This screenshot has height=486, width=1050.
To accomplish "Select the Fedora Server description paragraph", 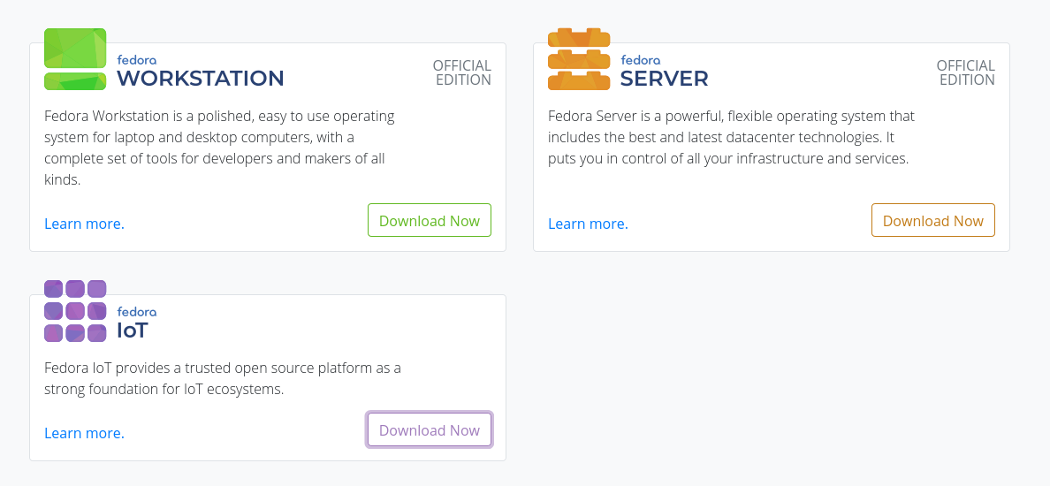I will [x=731, y=137].
